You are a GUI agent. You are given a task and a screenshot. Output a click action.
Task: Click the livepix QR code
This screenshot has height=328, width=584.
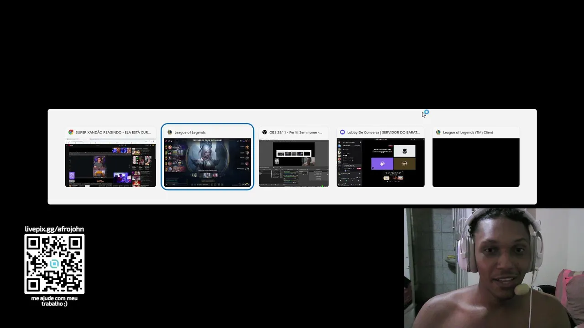(x=54, y=264)
